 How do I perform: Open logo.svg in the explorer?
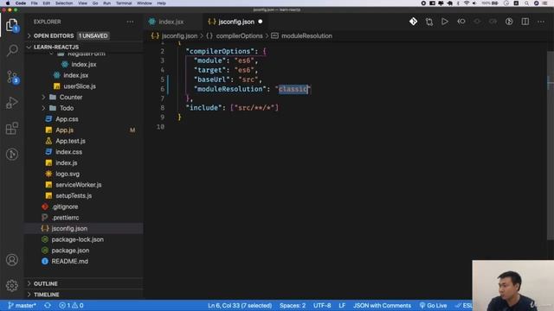coord(68,174)
